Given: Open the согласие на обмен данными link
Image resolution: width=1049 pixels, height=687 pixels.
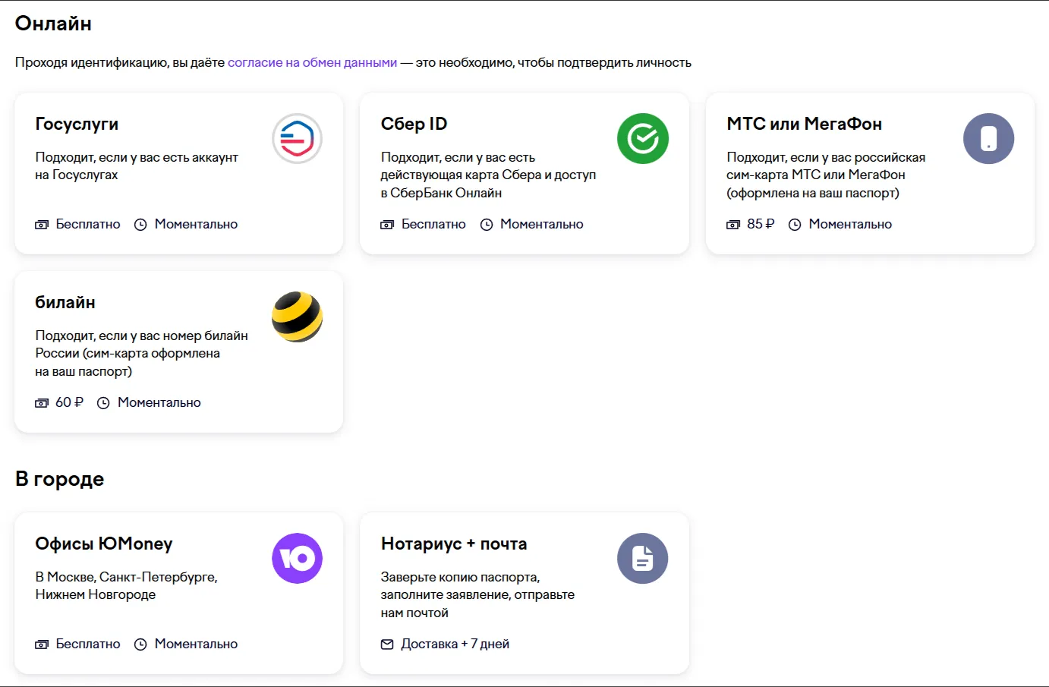Looking at the screenshot, I should pos(312,62).
